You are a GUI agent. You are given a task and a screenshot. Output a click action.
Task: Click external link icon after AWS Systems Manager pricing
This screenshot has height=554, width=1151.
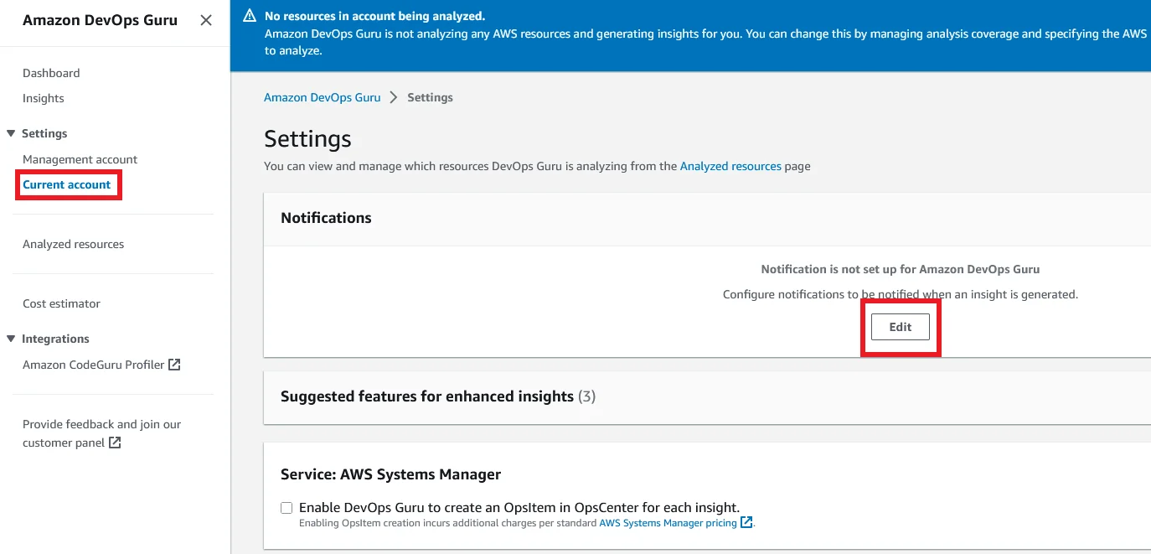point(746,523)
